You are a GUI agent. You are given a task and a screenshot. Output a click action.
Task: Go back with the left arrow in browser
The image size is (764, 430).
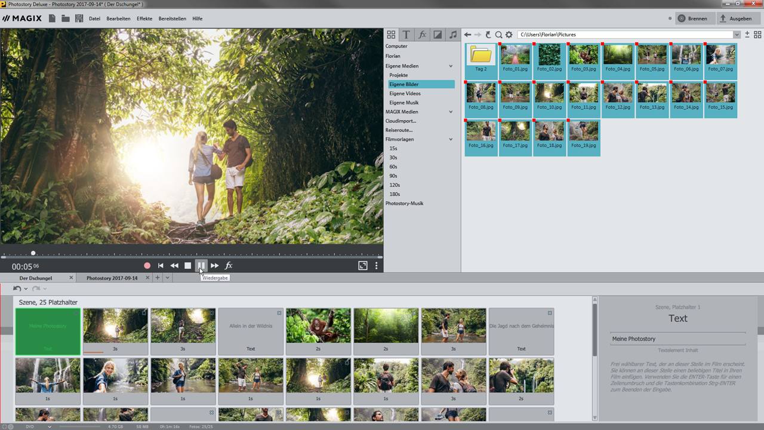pos(467,35)
